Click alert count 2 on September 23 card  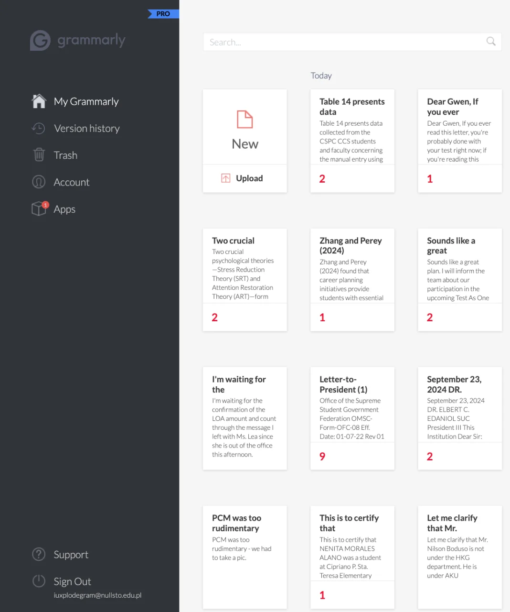(x=430, y=456)
